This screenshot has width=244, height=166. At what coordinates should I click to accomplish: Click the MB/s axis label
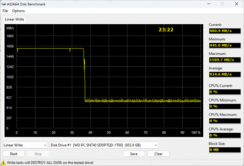point(10,28)
